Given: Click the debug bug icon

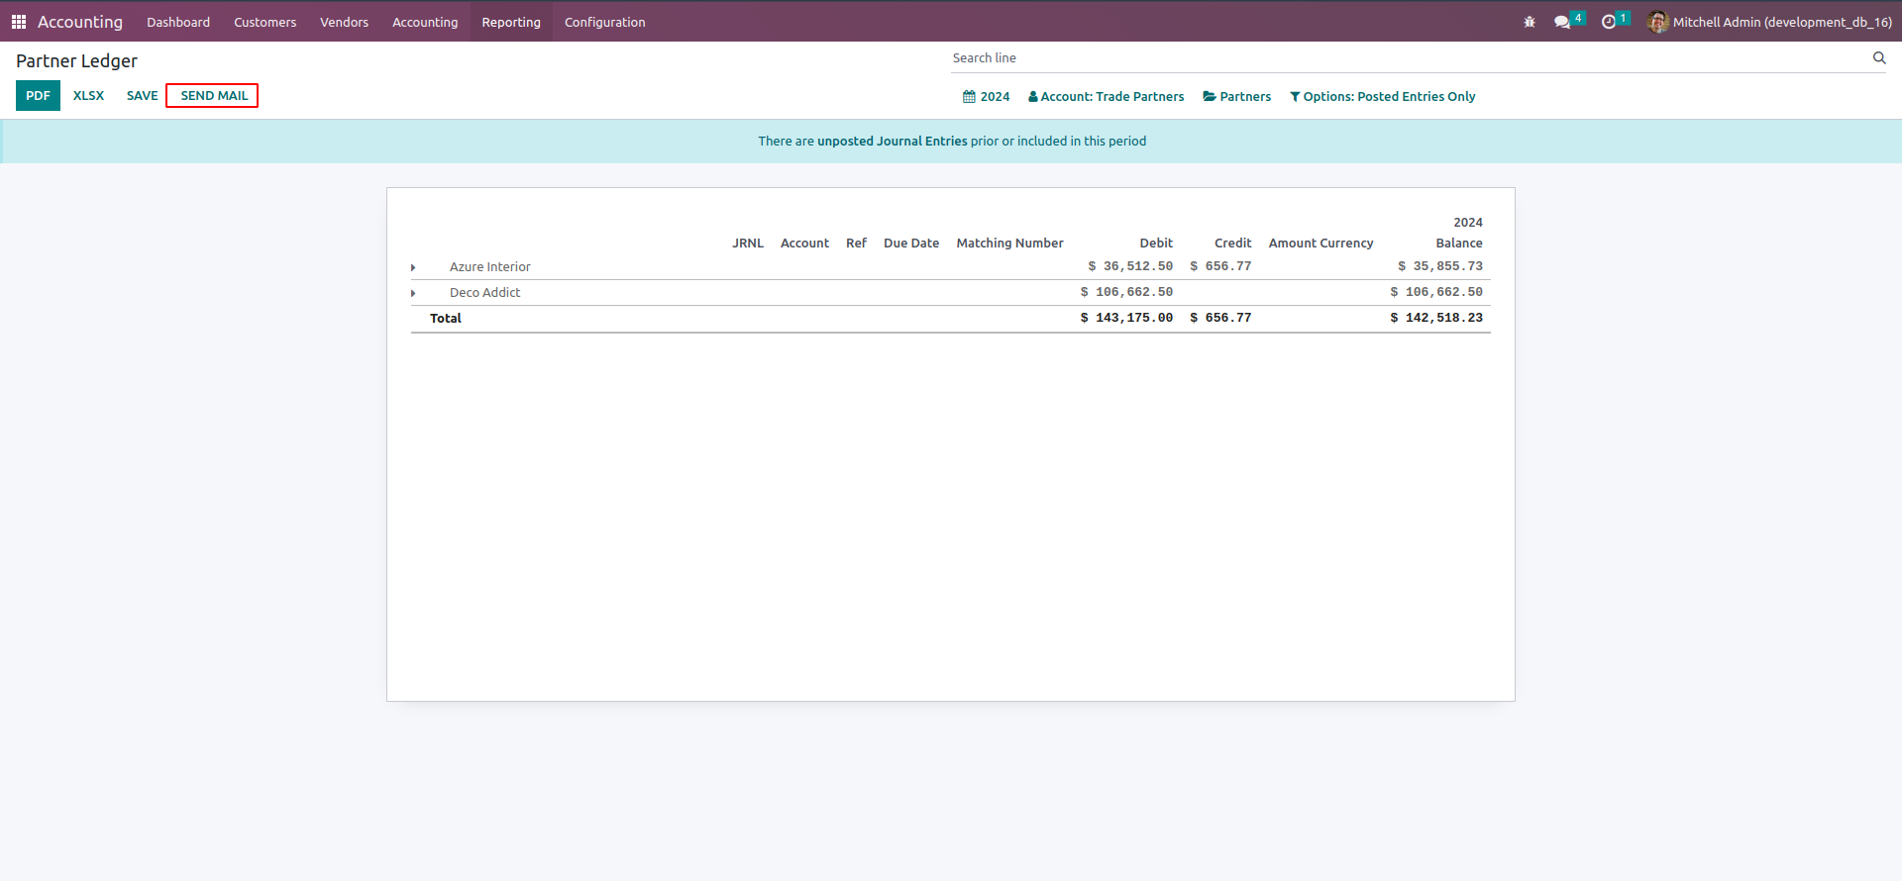Looking at the screenshot, I should click(x=1530, y=22).
